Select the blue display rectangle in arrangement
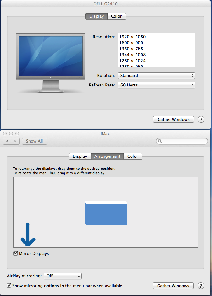 (107, 213)
